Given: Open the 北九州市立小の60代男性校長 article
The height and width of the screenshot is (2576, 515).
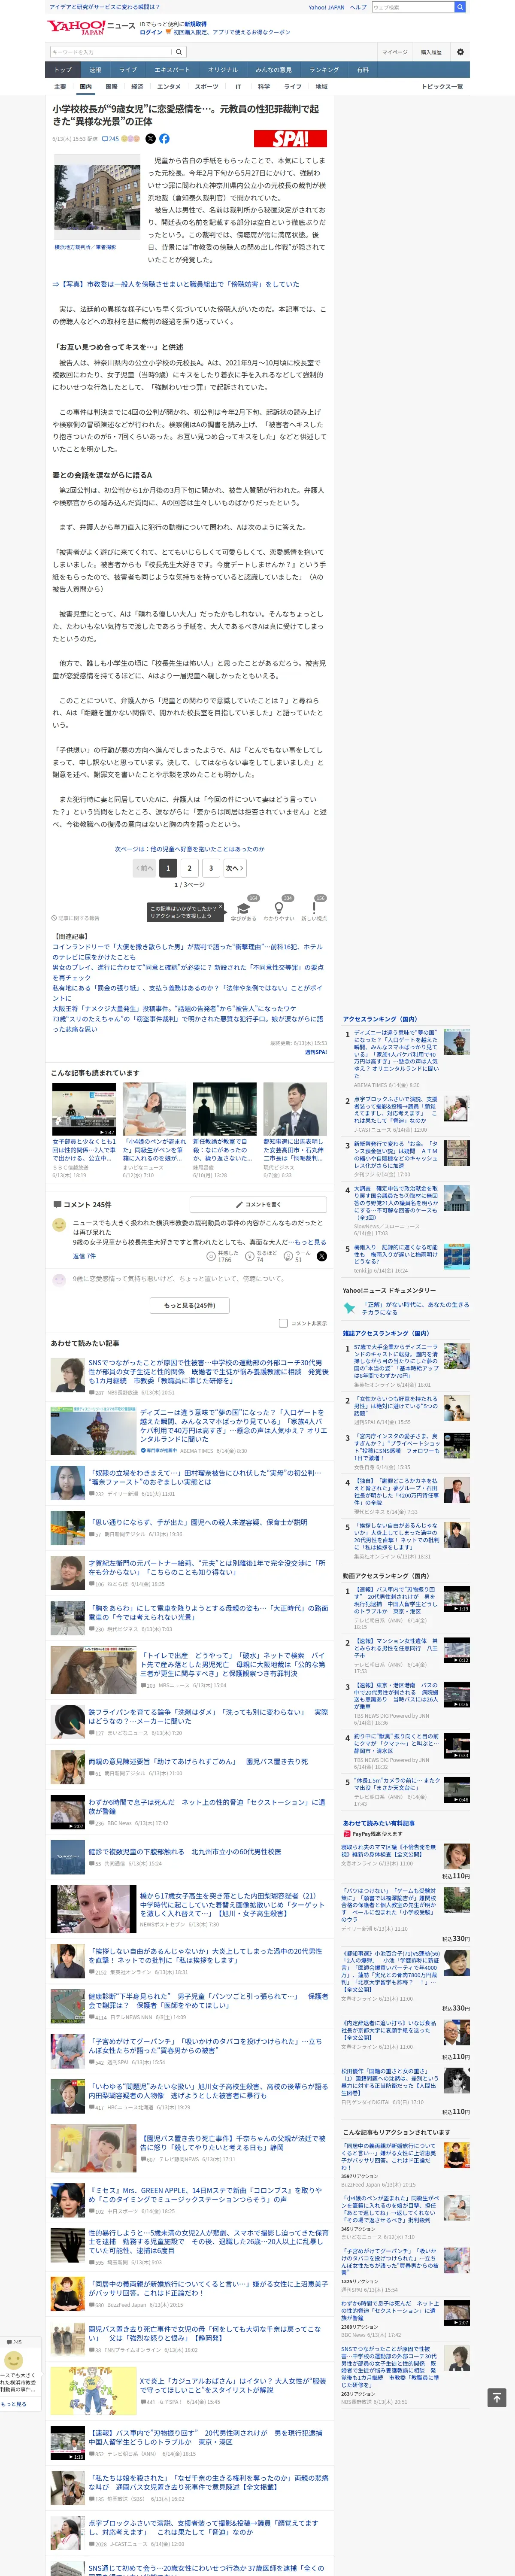Looking at the screenshot, I should pyautogui.click(x=184, y=1852).
